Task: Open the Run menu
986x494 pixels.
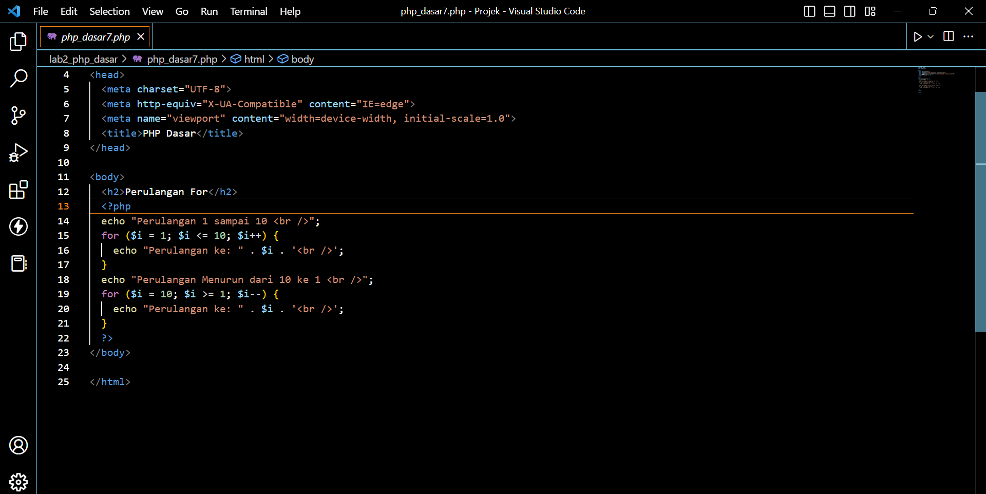Action: coord(208,11)
